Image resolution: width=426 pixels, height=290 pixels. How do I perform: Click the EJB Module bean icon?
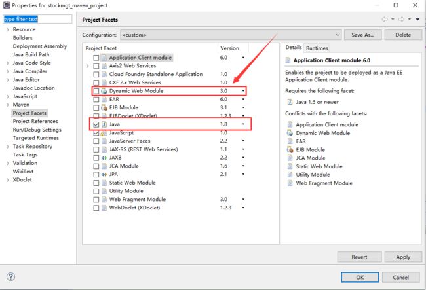[x=104, y=108]
